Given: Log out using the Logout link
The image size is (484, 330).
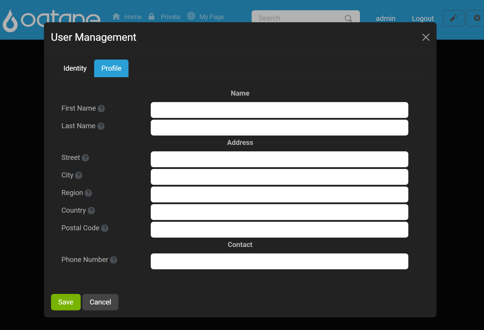Looking at the screenshot, I should tap(423, 18).
